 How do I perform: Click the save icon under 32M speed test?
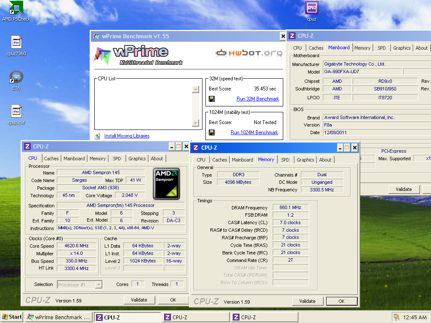212,99
